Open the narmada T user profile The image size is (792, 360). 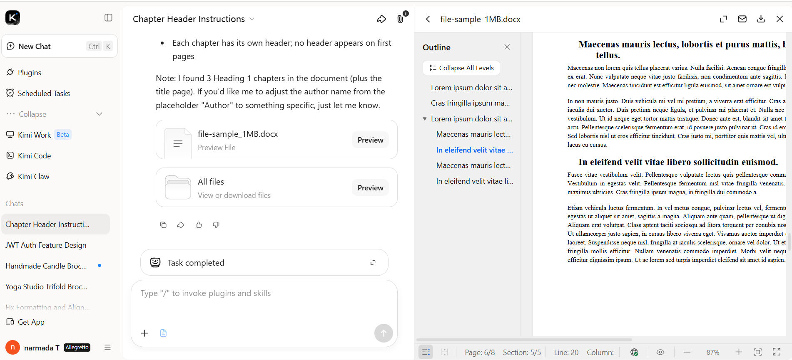48,347
